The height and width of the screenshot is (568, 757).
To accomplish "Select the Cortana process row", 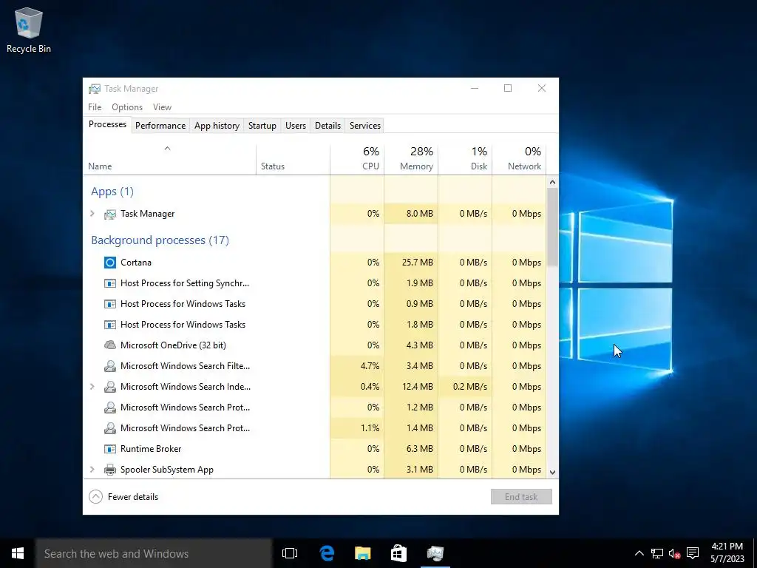I will (315, 263).
